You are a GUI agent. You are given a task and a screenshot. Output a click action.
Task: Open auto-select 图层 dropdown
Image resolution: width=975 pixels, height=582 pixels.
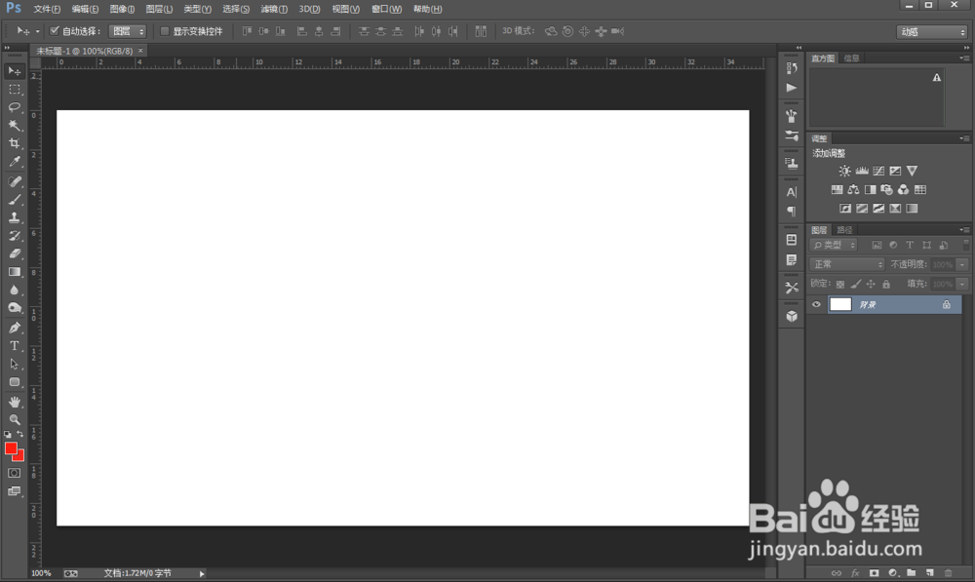(x=128, y=31)
